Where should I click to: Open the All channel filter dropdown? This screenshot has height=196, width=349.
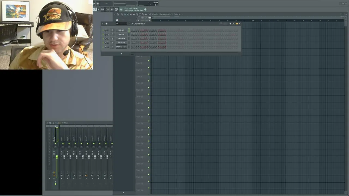121,24
